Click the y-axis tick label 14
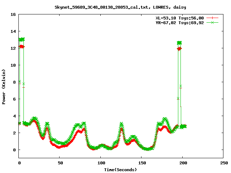The image size is (231, 173). 13,31
